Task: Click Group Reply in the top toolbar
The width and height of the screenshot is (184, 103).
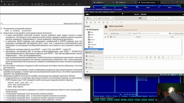Action: point(163,18)
